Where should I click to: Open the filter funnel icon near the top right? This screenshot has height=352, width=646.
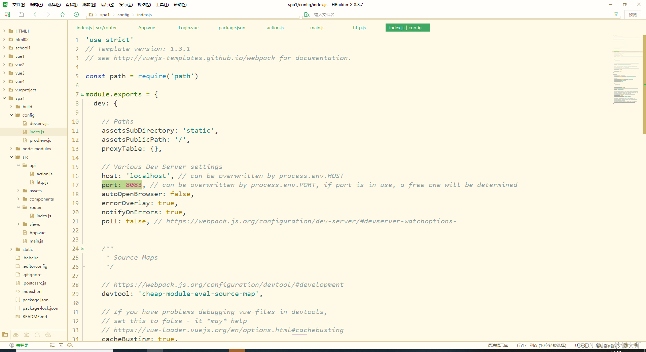[616, 14]
